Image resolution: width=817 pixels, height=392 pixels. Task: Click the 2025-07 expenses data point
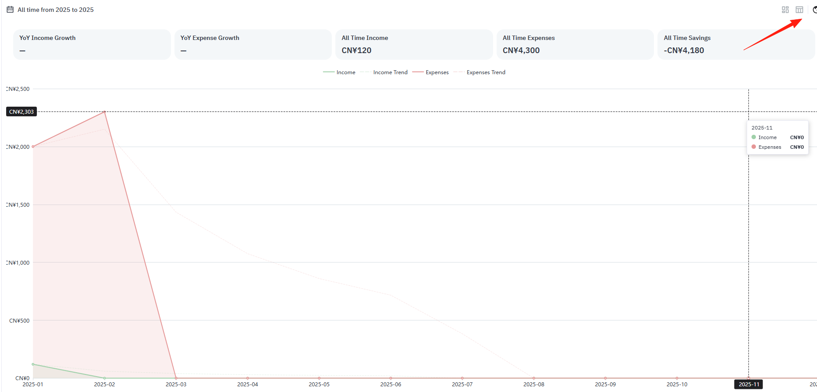tap(462, 378)
